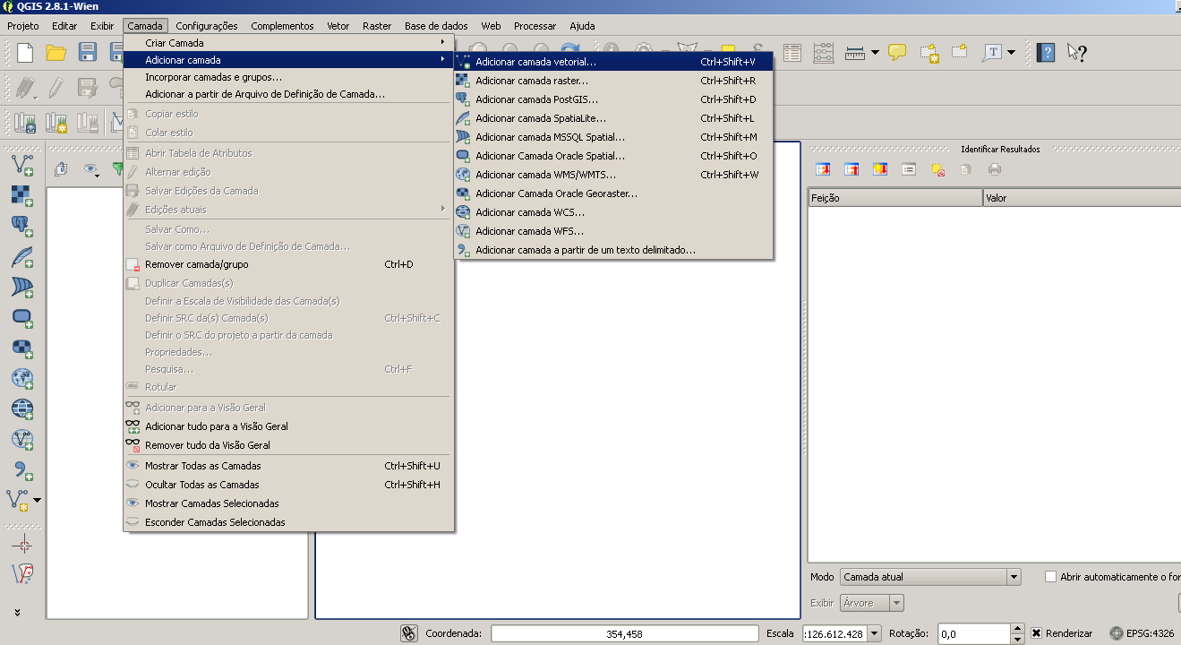1181x645 pixels.
Task: Click Add MSSQL Spatial layer sidebar icon
Action: (x=22, y=288)
